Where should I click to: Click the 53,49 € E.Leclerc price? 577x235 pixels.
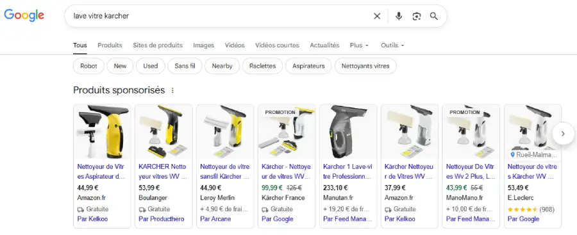tap(518, 188)
